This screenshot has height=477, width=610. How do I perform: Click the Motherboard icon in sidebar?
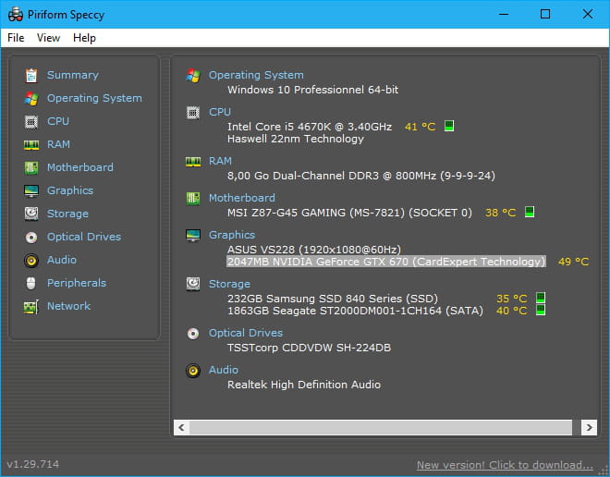pyautogui.click(x=31, y=167)
